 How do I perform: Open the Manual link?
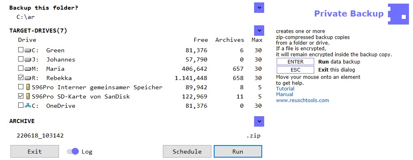(x=284, y=94)
